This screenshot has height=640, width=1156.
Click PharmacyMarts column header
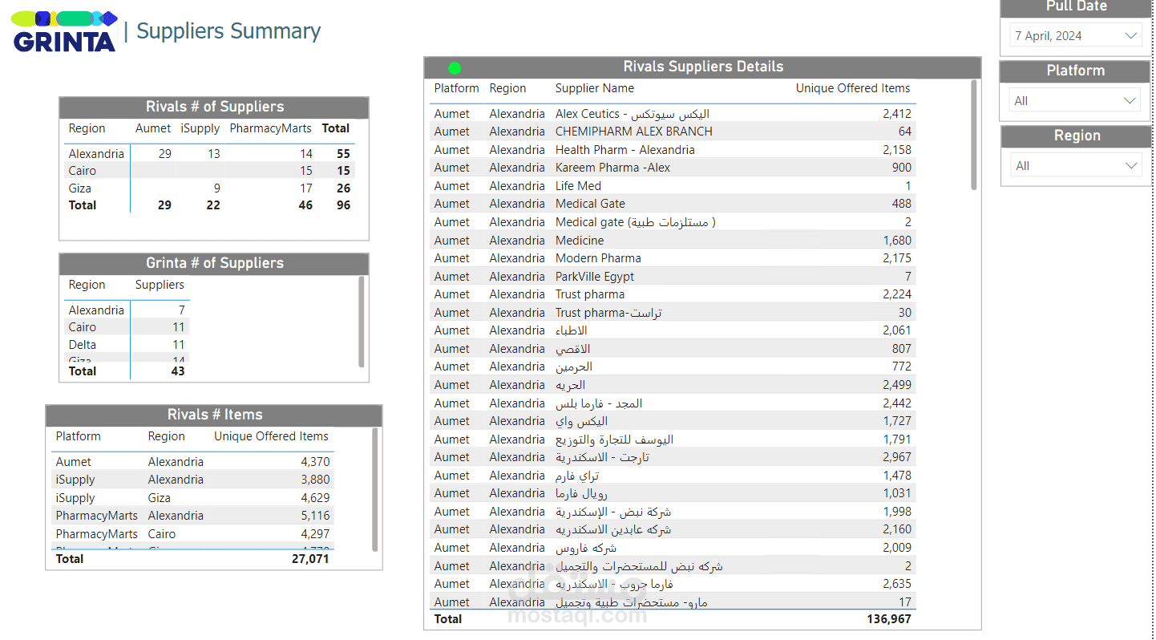pyautogui.click(x=270, y=128)
